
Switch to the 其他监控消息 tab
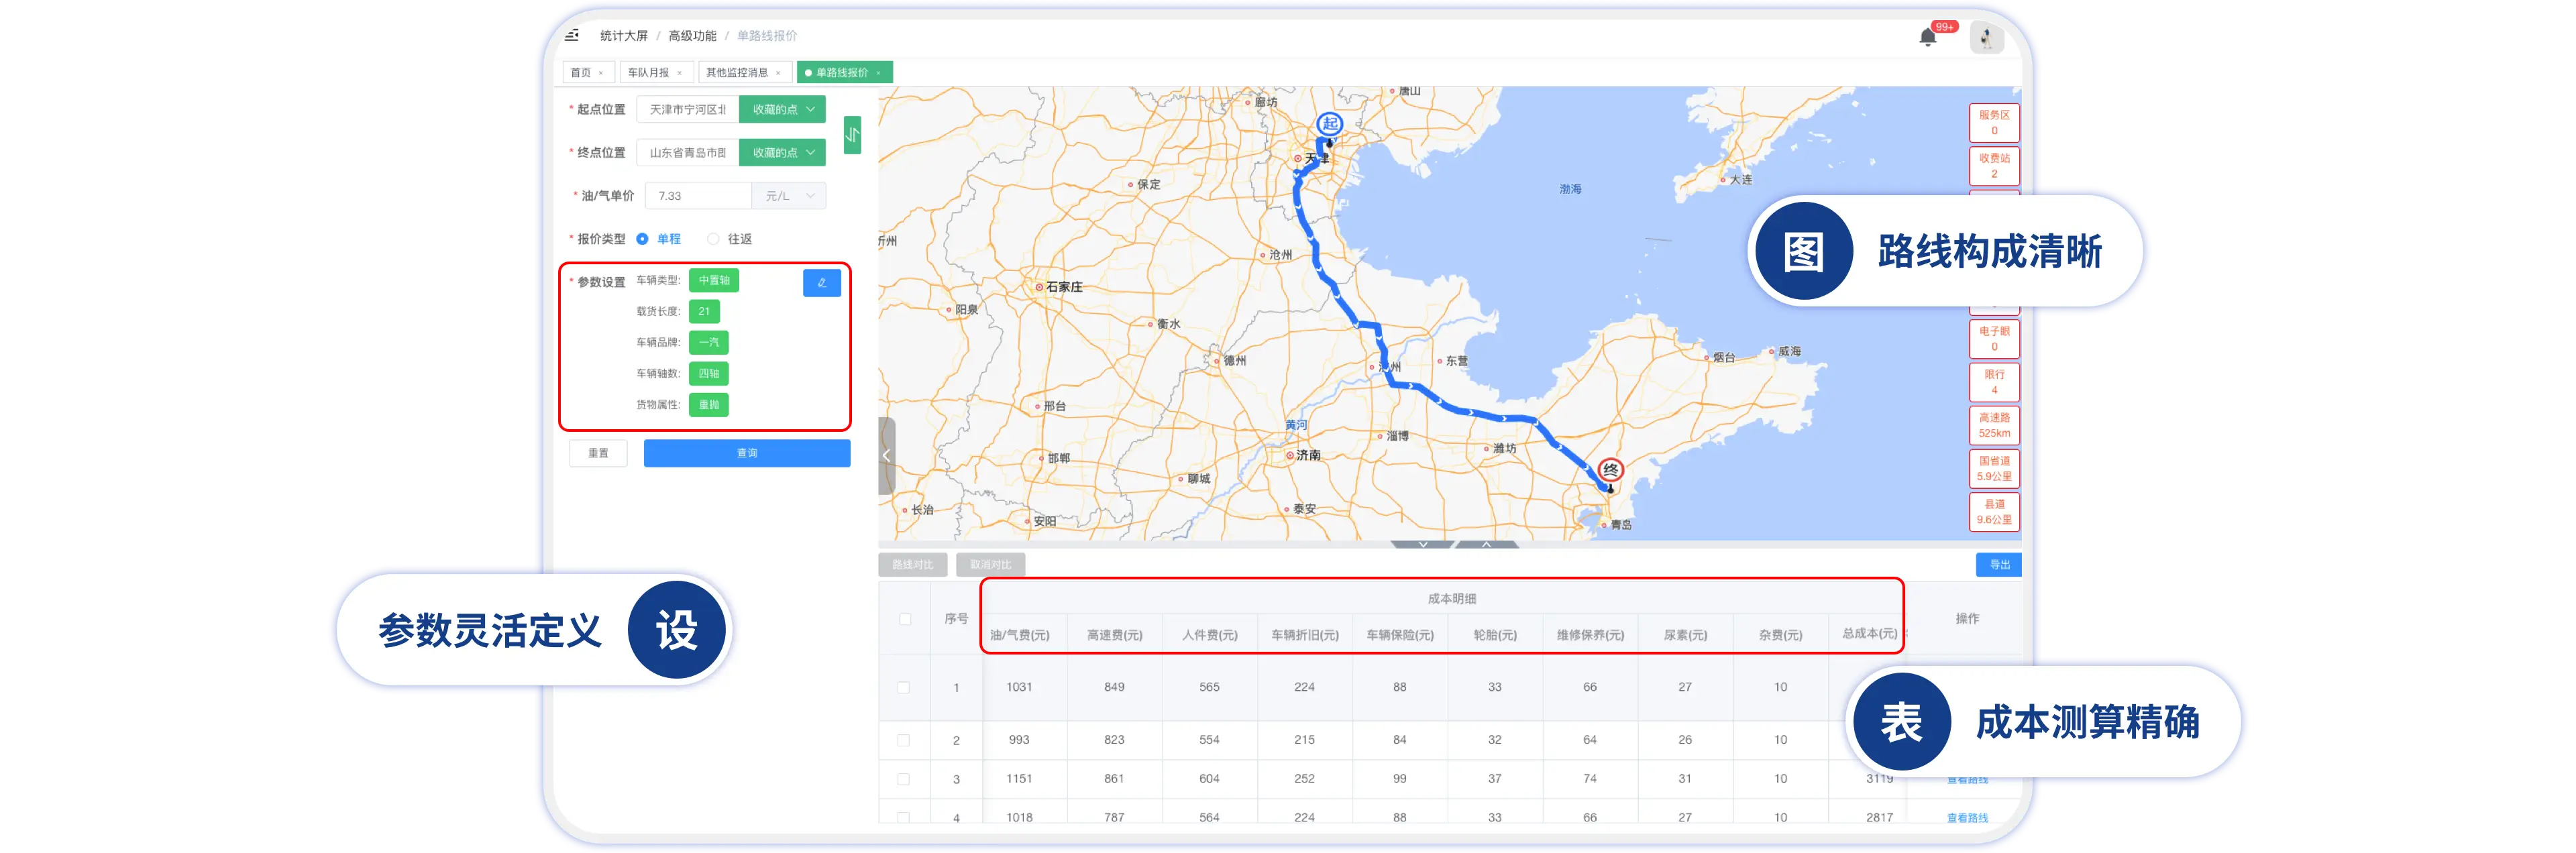(736, 73)
